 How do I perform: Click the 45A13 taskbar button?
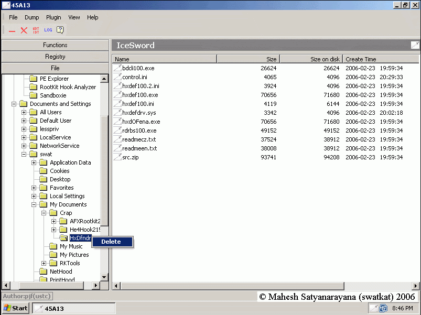74,308
